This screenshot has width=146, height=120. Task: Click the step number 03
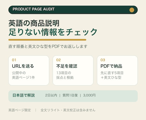click(x=103, y=60)
